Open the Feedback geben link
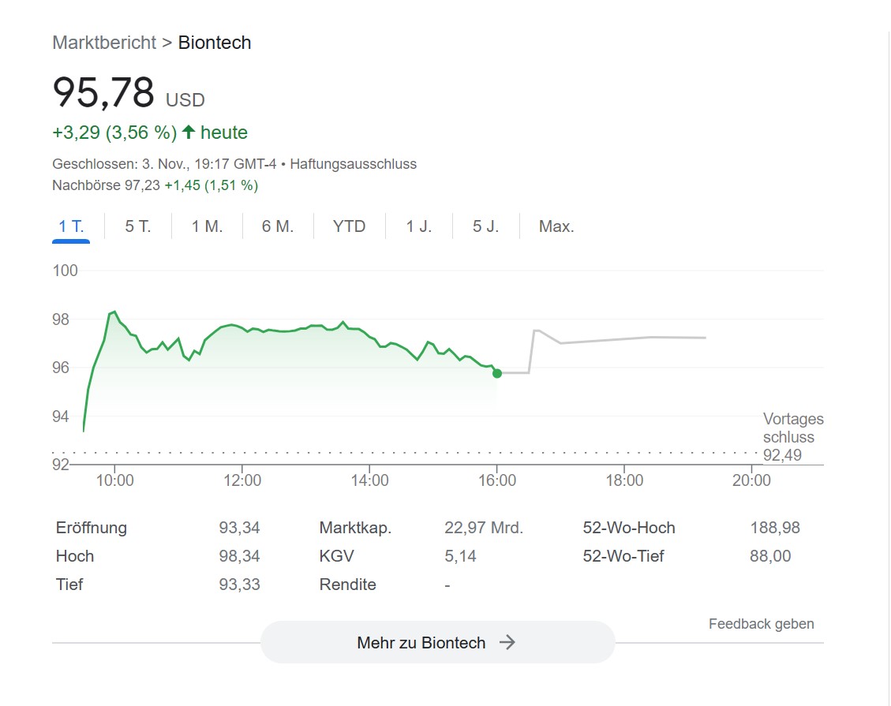 pyautogui.click(x=762, y=624)
